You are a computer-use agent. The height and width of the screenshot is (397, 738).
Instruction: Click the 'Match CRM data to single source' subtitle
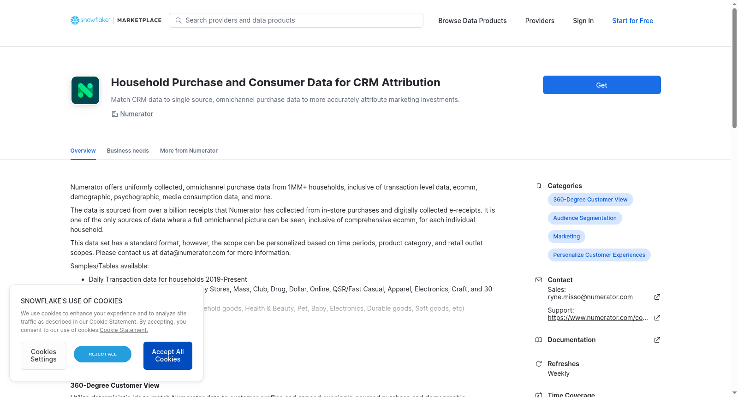click(x=285, y=100)
